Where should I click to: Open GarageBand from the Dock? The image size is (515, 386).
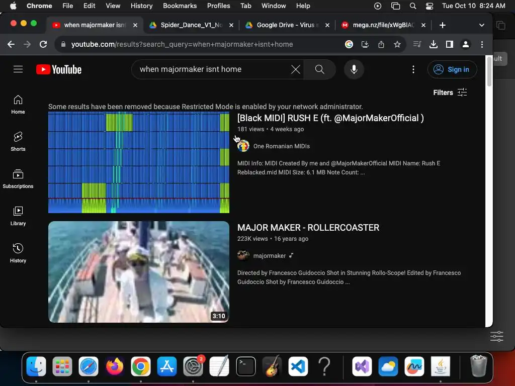click(272, 366)
